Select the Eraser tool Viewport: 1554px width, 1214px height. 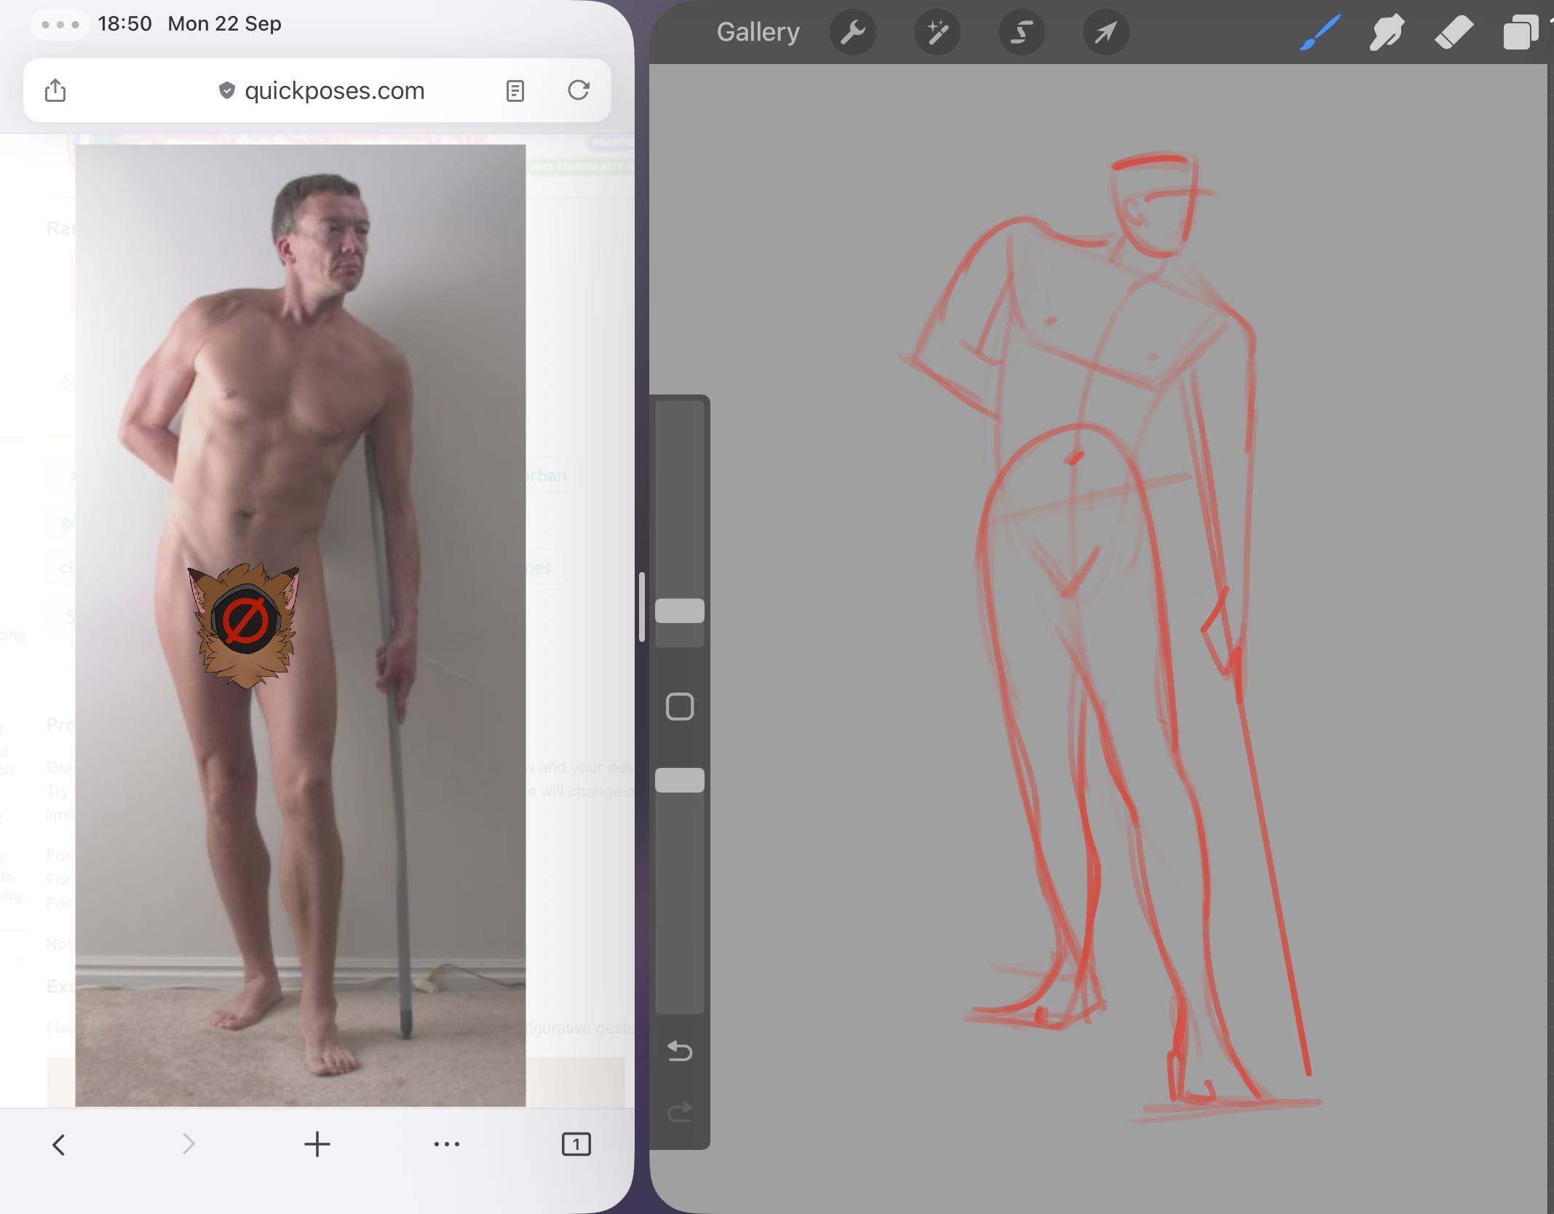click(x=1454, y=33)
